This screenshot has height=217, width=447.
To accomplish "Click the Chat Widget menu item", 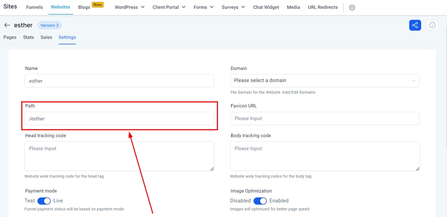I will click(266, 7).
